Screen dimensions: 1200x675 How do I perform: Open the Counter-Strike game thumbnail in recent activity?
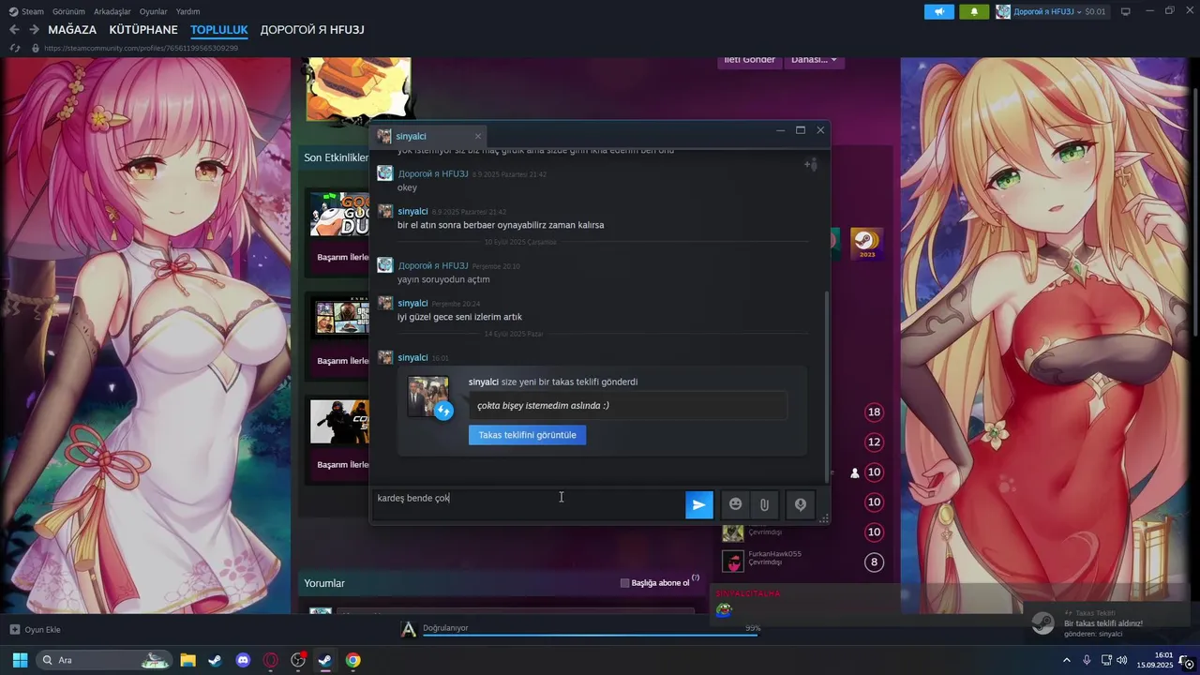coord(339,422)
